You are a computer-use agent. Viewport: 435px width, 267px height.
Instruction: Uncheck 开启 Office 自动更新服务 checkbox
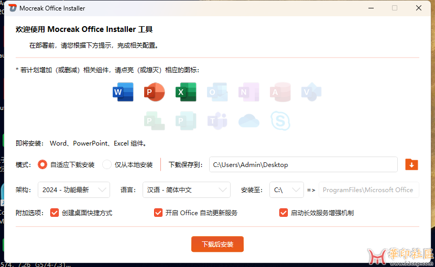[x=158, y=213]
